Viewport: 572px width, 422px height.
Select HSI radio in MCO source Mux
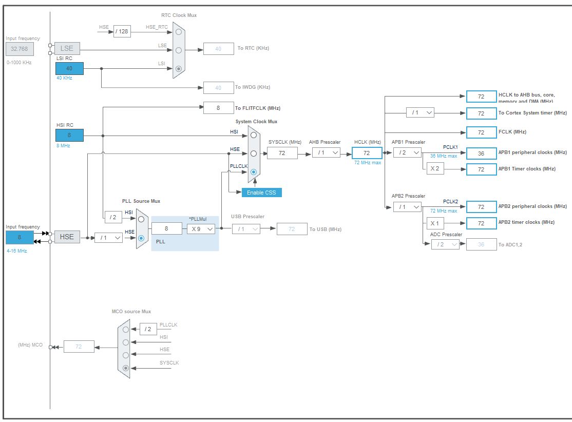(x=126, y=342)
